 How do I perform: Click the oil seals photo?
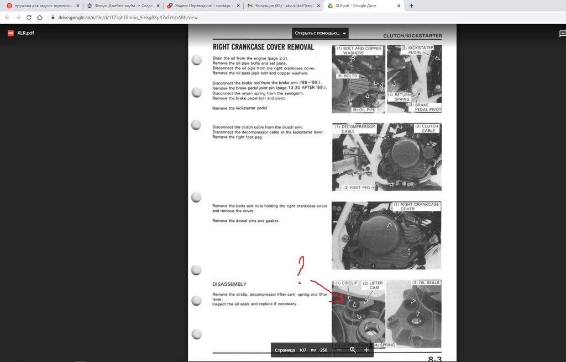tap(414, 313)
